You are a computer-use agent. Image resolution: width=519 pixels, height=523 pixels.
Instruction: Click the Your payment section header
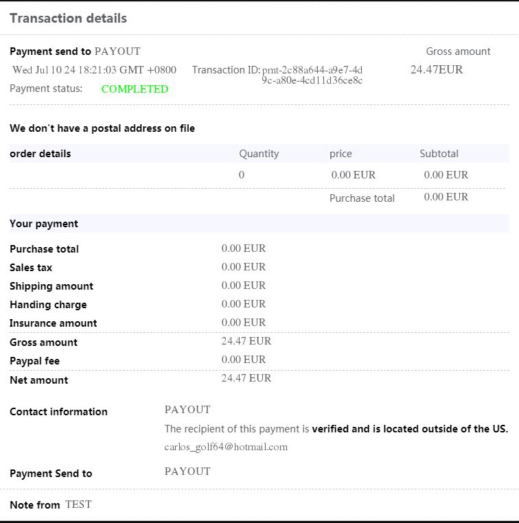click(44, 224)
